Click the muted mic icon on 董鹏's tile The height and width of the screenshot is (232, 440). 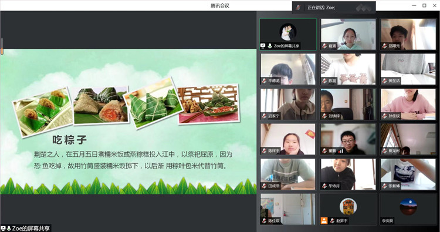coord(324,151)
